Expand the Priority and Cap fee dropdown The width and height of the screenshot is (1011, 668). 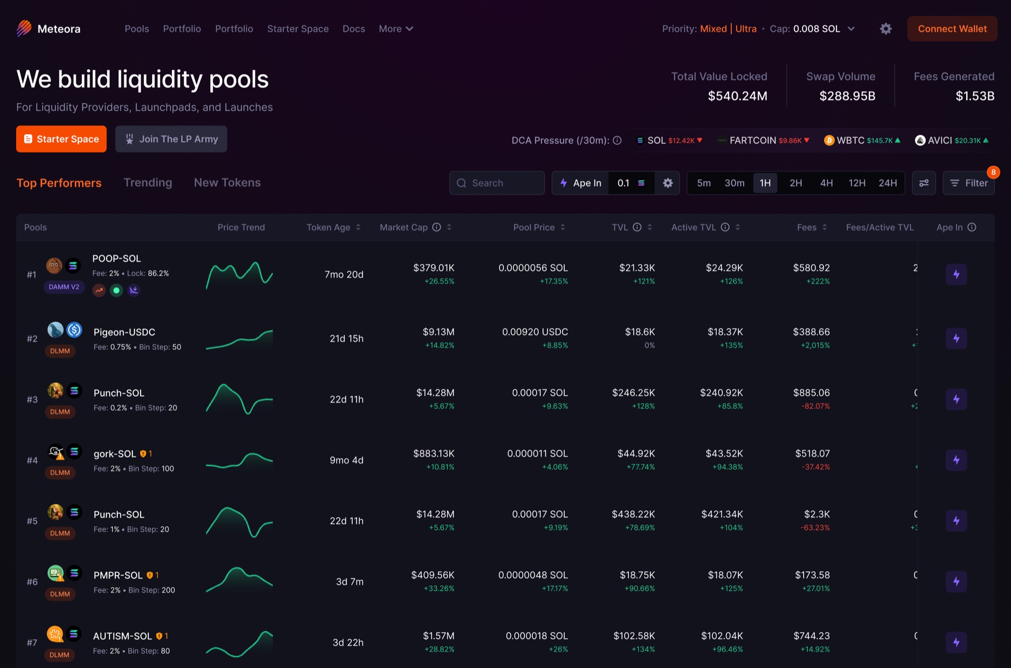[851, 29]
